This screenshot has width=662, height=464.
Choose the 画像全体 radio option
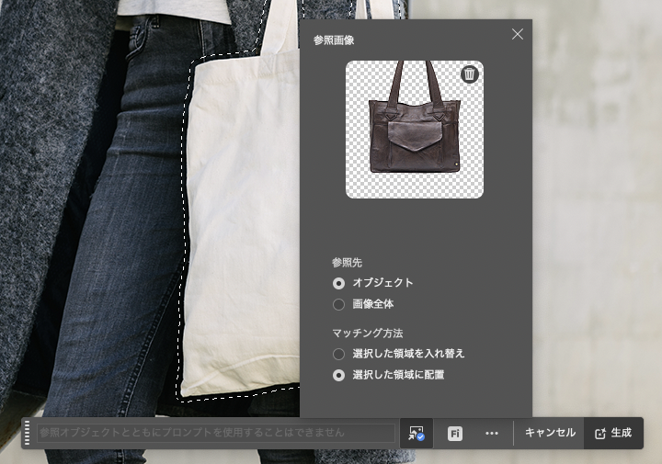(338, 304)
